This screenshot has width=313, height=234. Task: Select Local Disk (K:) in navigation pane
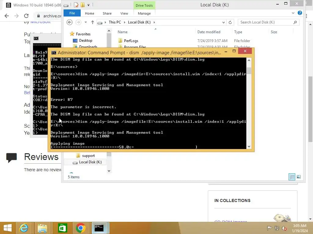90,162
